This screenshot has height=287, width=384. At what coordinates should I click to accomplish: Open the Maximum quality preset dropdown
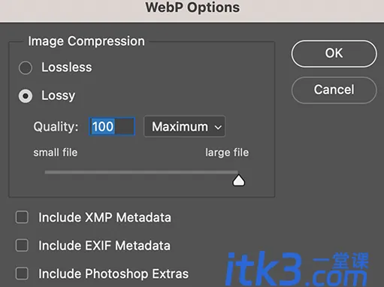pyautogui.click(x=185, y=126)
